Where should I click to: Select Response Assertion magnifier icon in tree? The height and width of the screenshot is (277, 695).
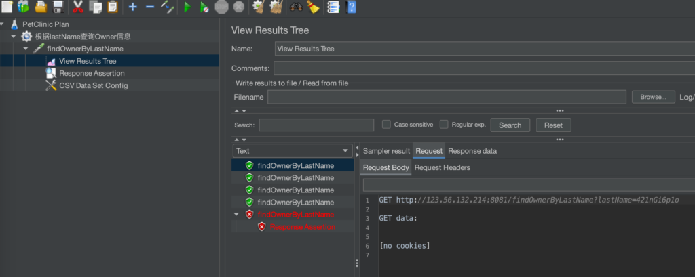click(x=51, y=73)
